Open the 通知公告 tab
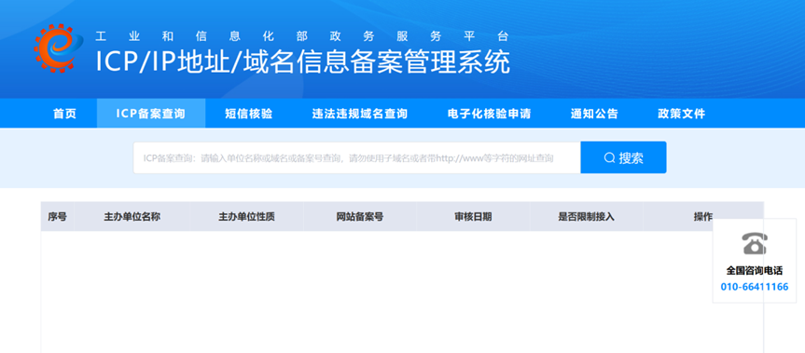Viewport: 805px width, 353px height. [594, 114]
